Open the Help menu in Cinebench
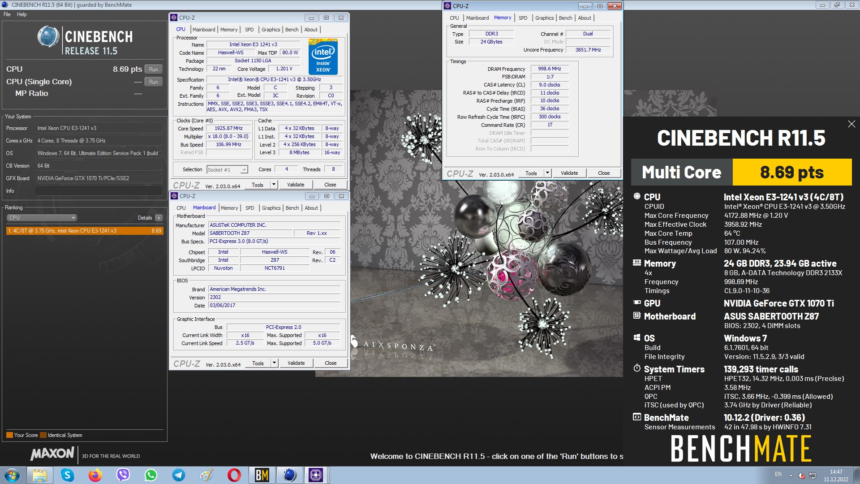Screen dimensions: 860x484 pos(21,14)
